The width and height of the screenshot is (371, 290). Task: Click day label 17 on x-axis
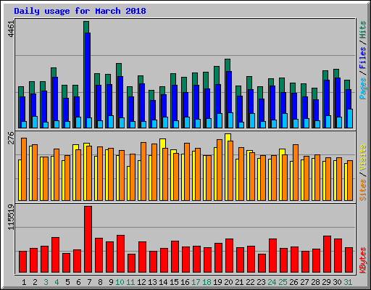click(196, 282)
